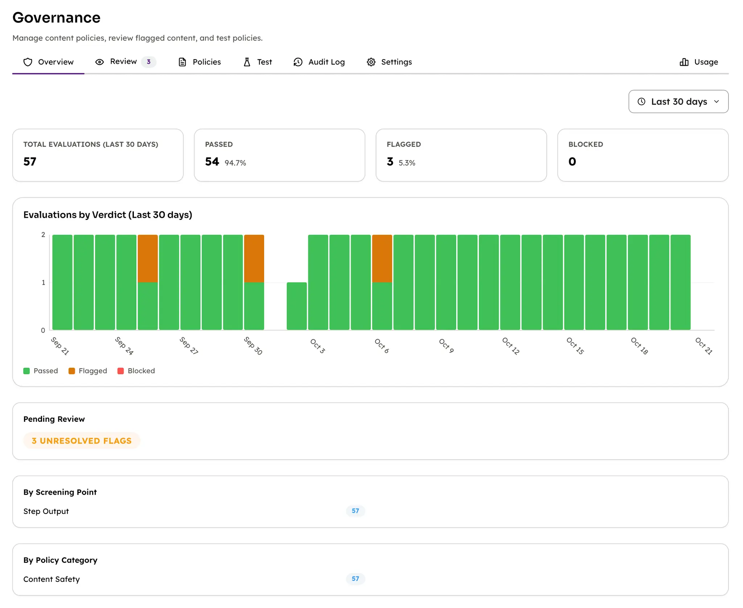
Task: Open the Test tab label
Action: [x=264, y=62]
